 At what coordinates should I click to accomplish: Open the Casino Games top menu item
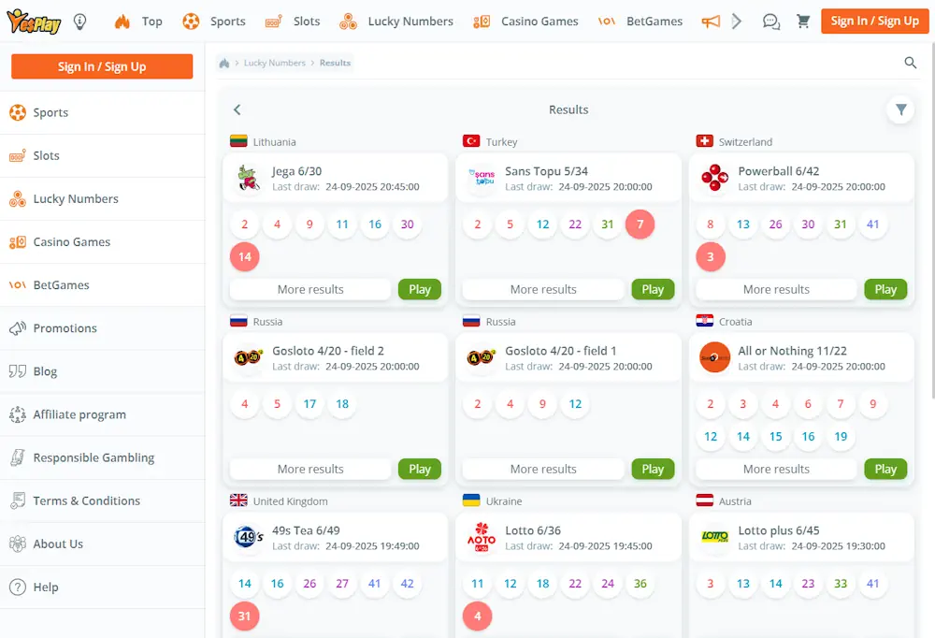point(526,22)
